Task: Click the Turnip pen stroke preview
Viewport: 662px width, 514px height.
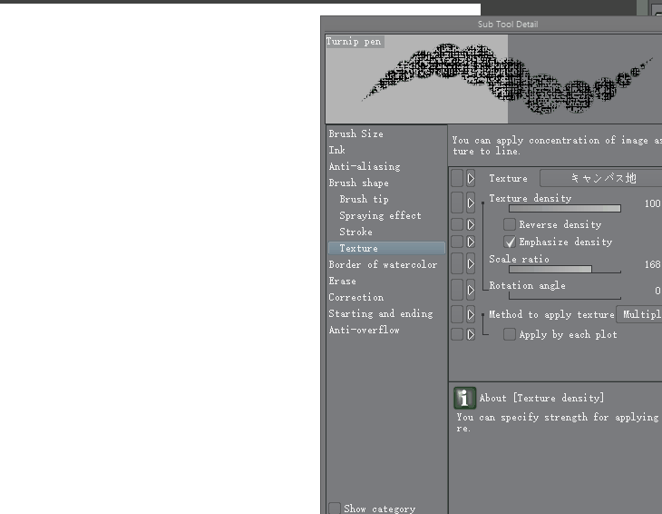Action: (493, 79)
